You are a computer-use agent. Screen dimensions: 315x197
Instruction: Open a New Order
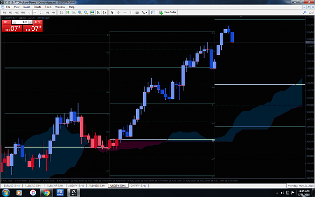point(168,12)
